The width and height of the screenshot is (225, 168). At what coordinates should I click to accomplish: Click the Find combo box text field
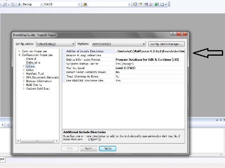coord(107,5)
